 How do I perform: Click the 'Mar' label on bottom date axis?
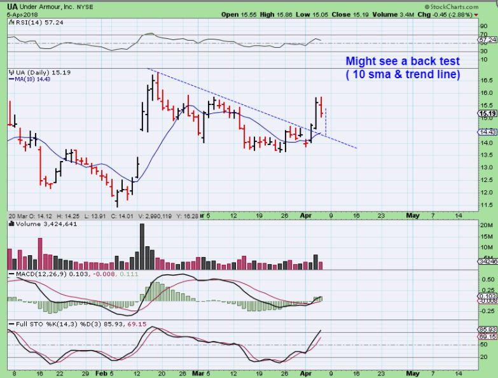[198, 374]
